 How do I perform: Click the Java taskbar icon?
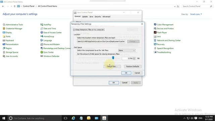pos(104,118)
